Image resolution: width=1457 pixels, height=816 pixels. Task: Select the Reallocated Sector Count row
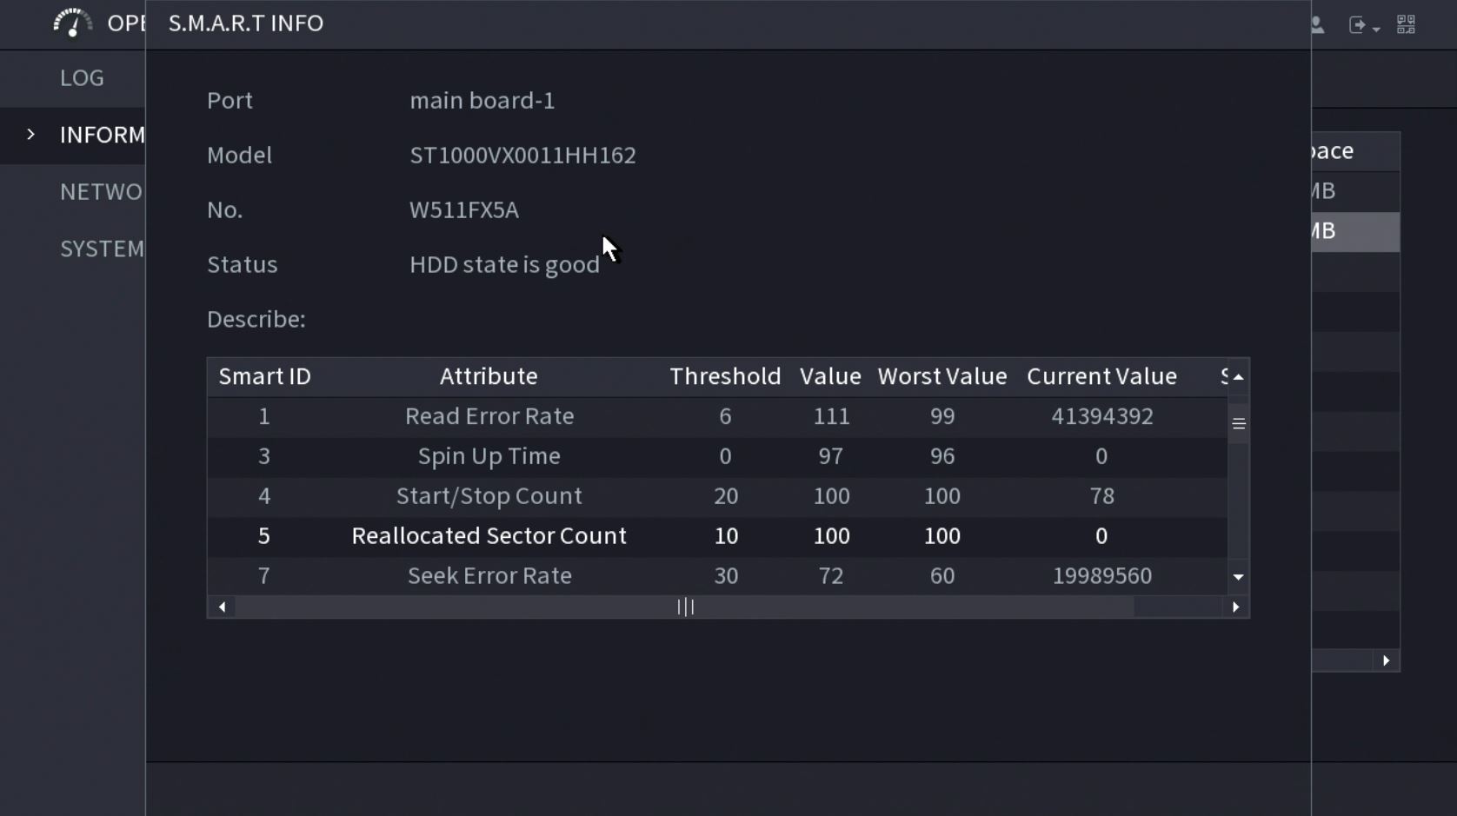pos(489,536)
